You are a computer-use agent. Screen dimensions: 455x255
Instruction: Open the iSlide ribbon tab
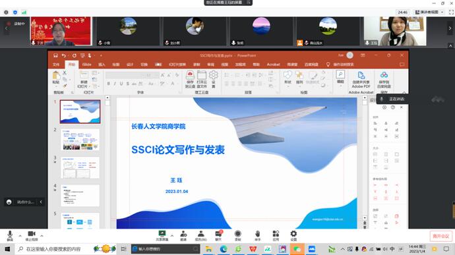[x=87, y=65]
